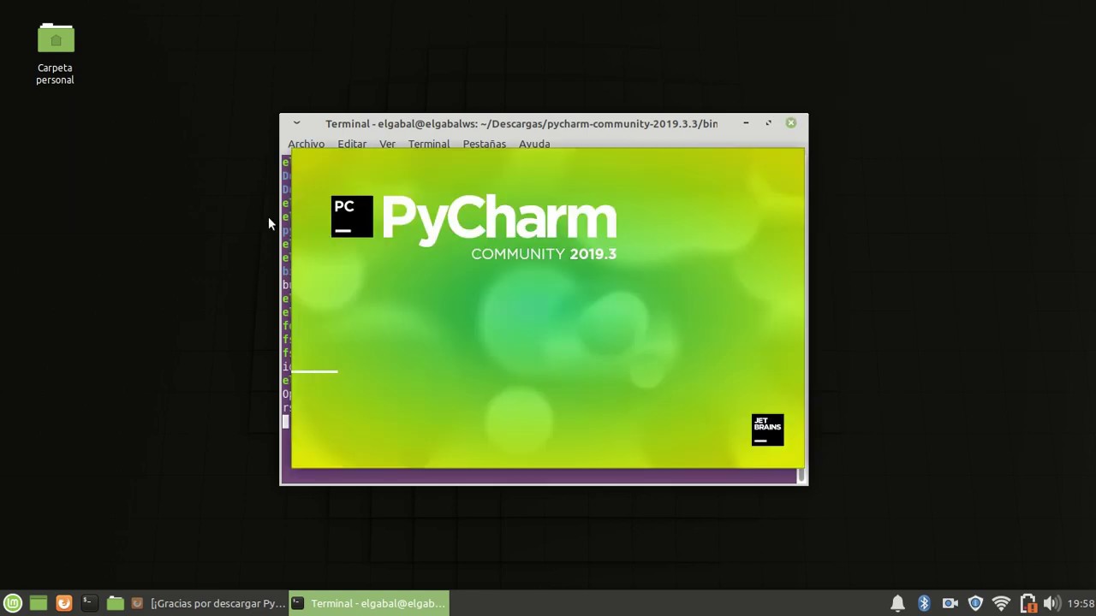The height and width of the screenshot is (616, 1096).
Task: Open the battery power warning tray icon
Action: 1027,603
